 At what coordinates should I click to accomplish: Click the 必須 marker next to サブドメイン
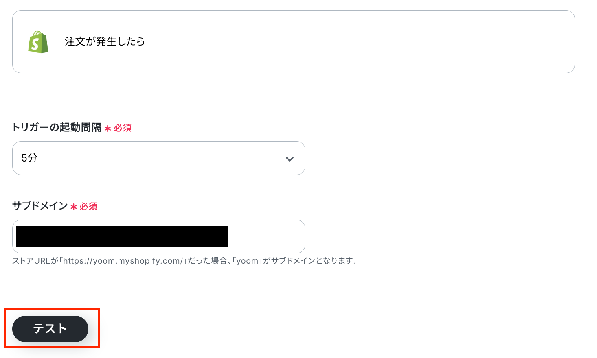88,207
